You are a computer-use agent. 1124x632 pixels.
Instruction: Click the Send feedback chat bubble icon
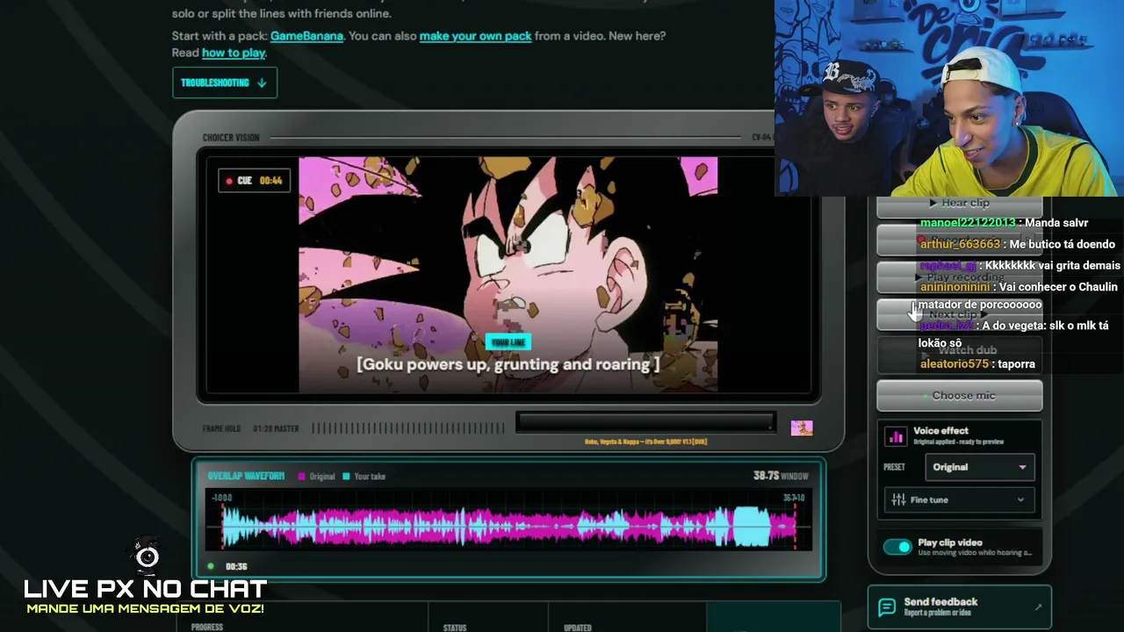click(x=887, y=607)
